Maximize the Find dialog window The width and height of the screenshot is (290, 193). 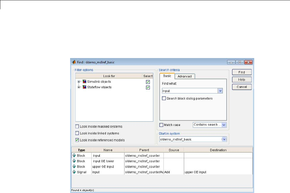239,62
